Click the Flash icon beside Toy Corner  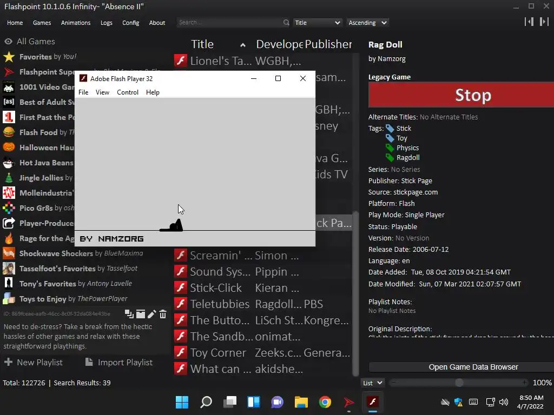click(x=181, y=352)
